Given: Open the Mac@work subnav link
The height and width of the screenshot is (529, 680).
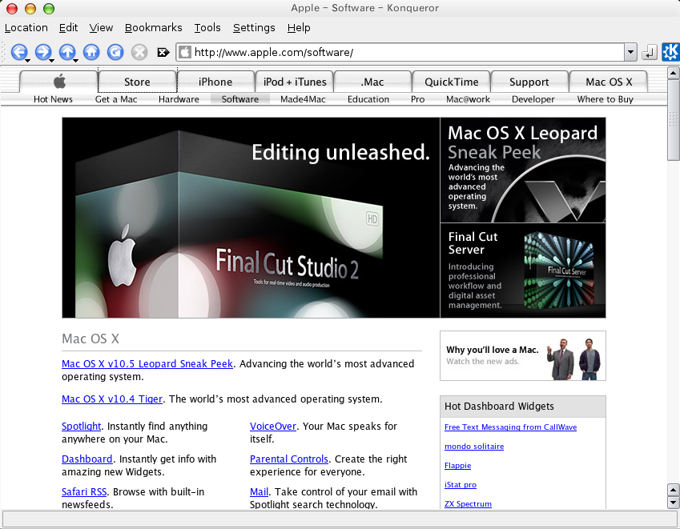Looking at the screenshot, I should (468, 99).
